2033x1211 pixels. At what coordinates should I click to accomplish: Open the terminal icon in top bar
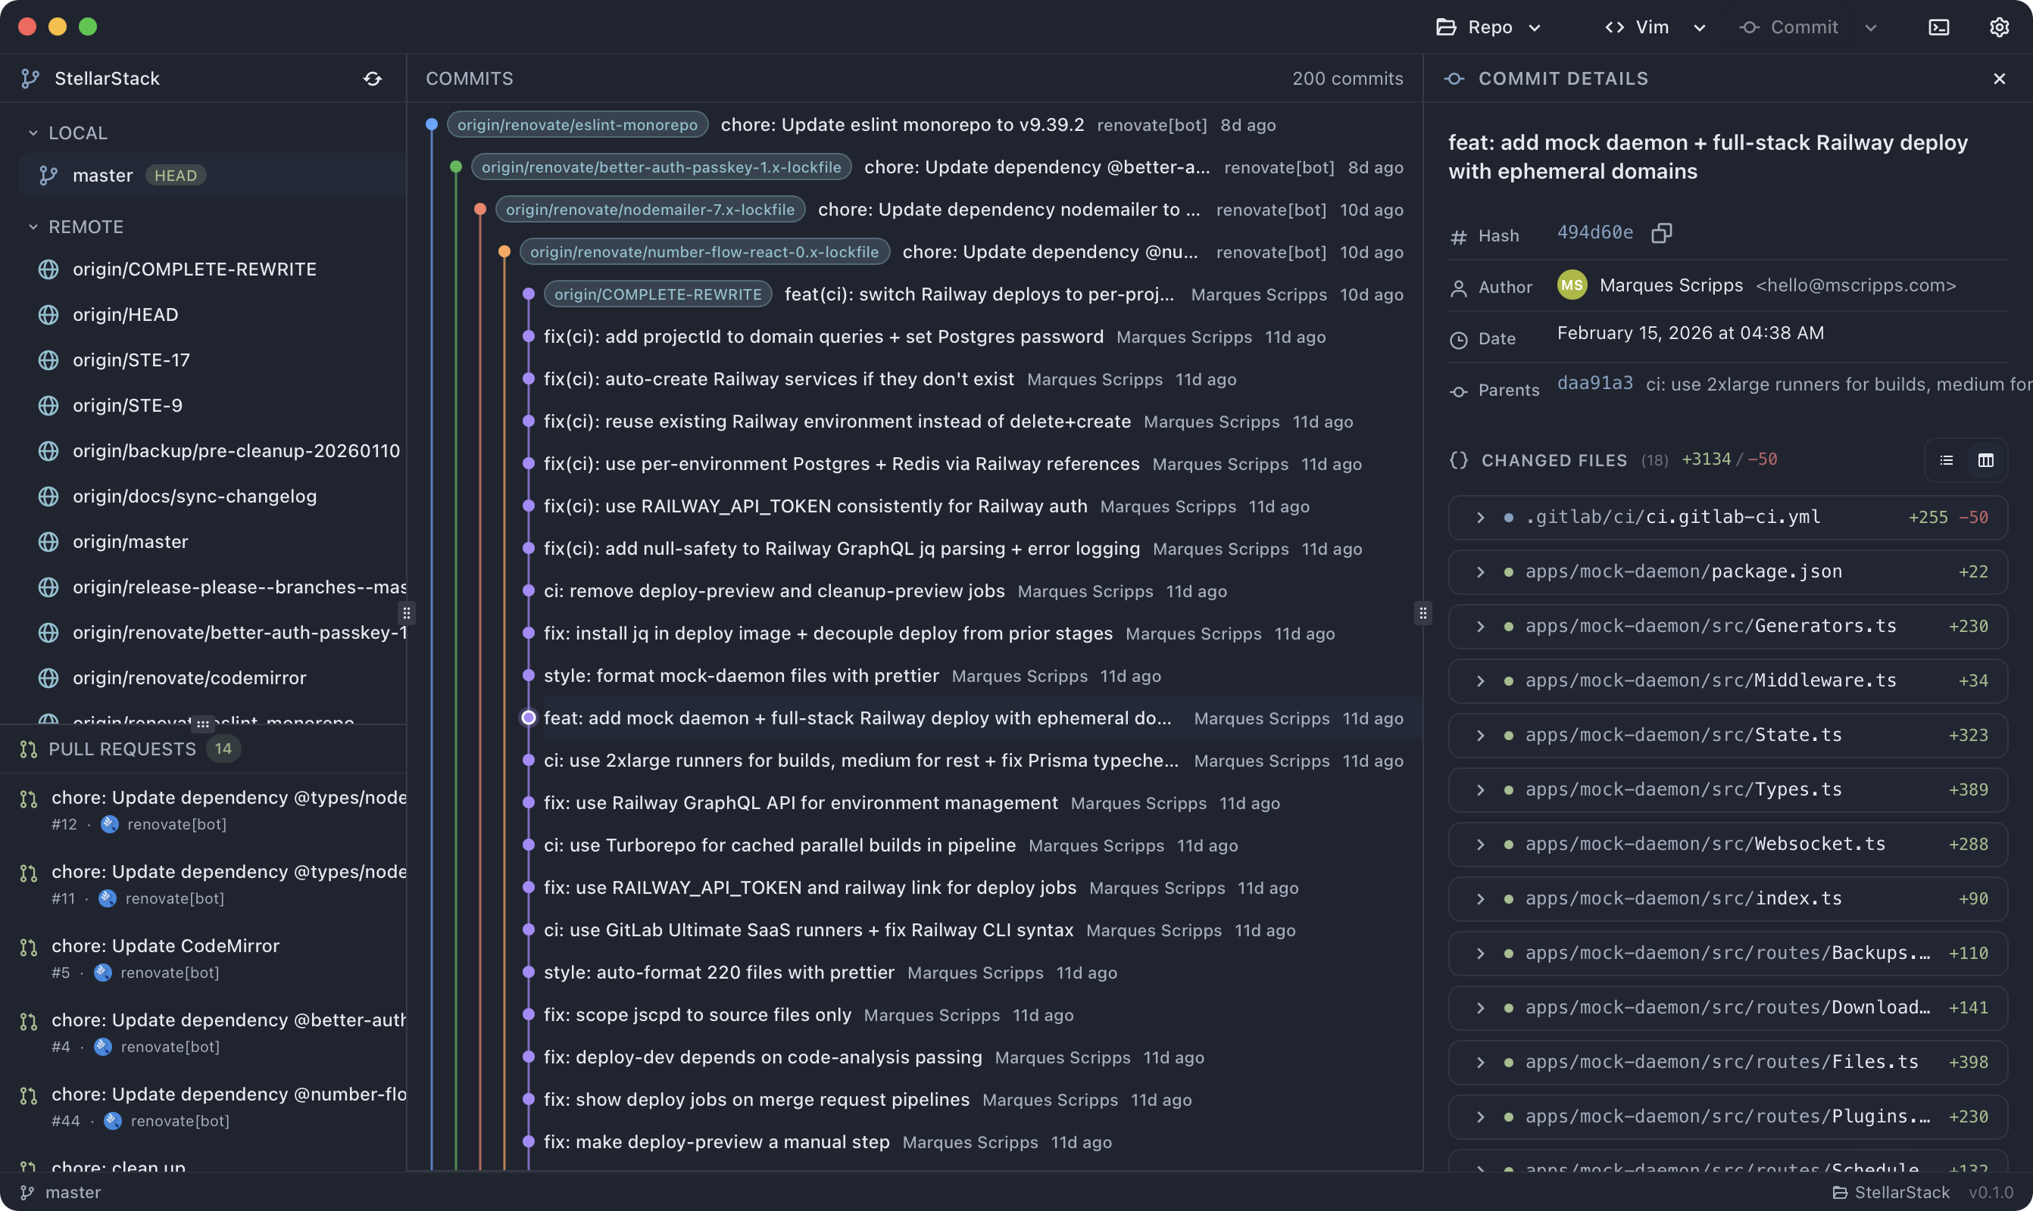[x=1938, y=27]
